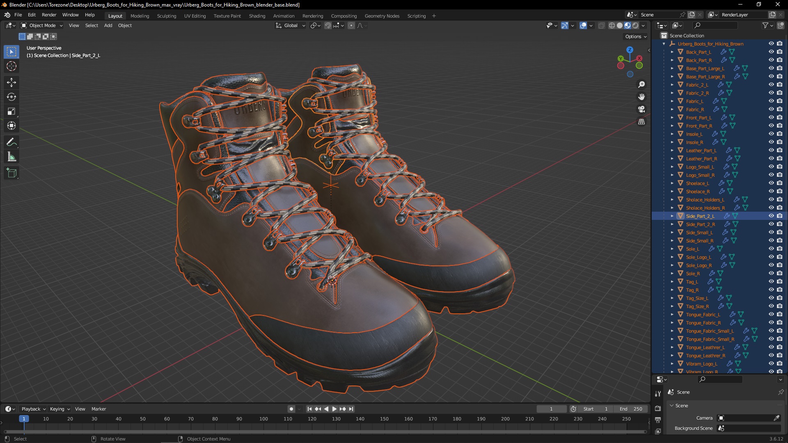Switch to material preview shading
This screenshot has height=443, width=788.
[628, 25]
